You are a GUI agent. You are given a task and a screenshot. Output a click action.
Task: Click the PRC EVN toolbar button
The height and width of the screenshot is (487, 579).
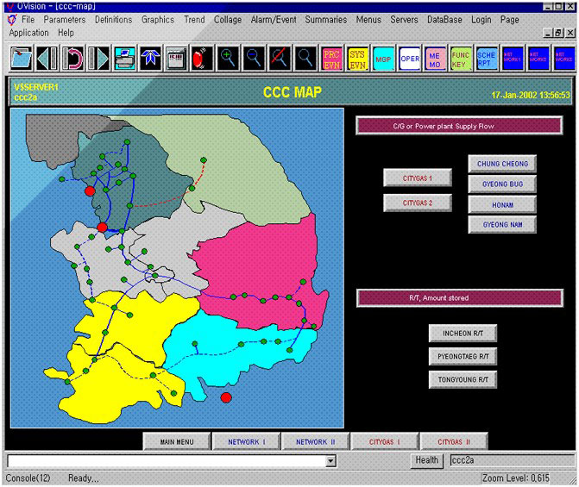(x=331, y=59)
